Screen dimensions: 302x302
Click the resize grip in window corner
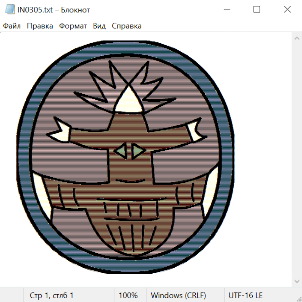click(299, 298)
